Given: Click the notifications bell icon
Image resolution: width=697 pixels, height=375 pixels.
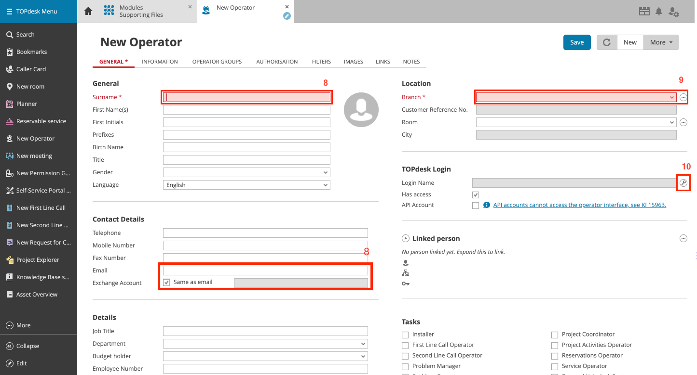Looking at the screenshot, I should 659,12.
